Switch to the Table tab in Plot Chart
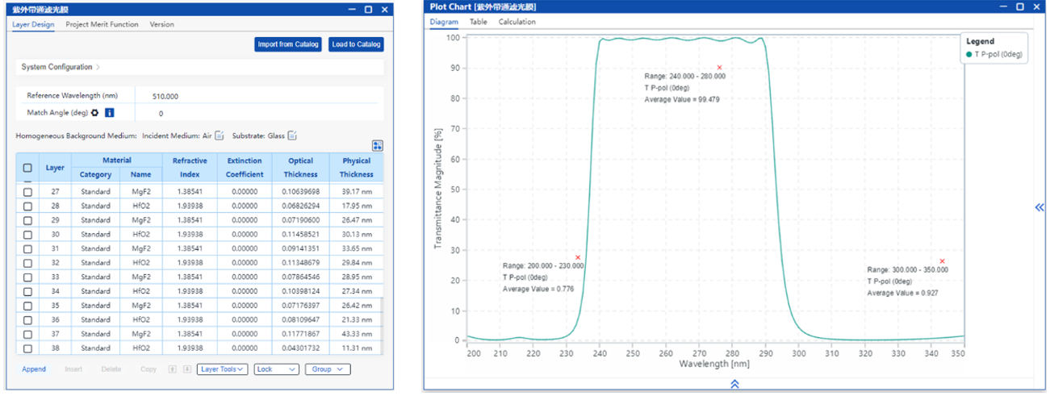 [479, 22]
